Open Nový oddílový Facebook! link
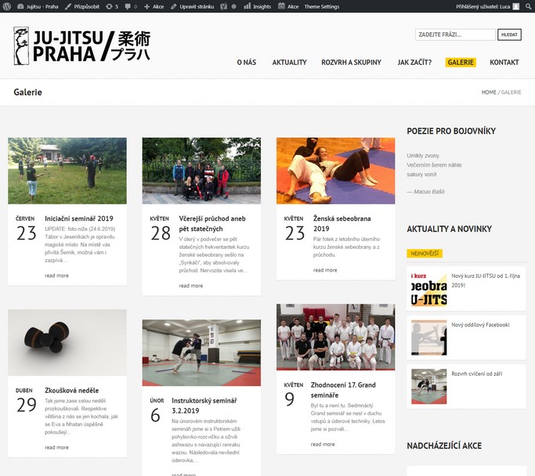Screen dimensions: 535x476 pyautogui.click(x=480, y=325)
